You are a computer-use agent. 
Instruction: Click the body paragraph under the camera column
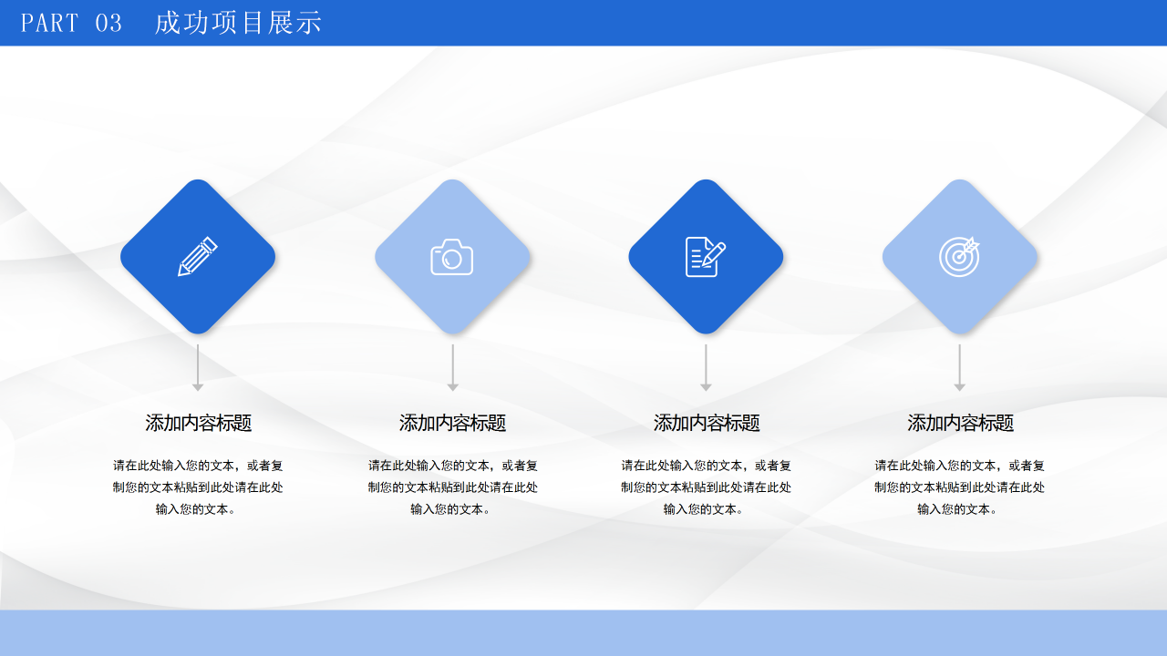pos(452,487)
